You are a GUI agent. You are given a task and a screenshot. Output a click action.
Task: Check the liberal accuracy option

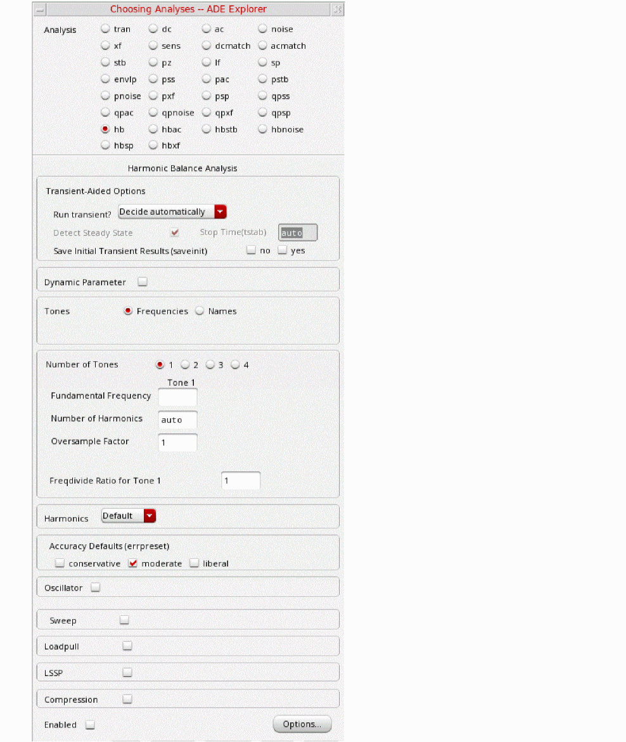click(194, 563)
